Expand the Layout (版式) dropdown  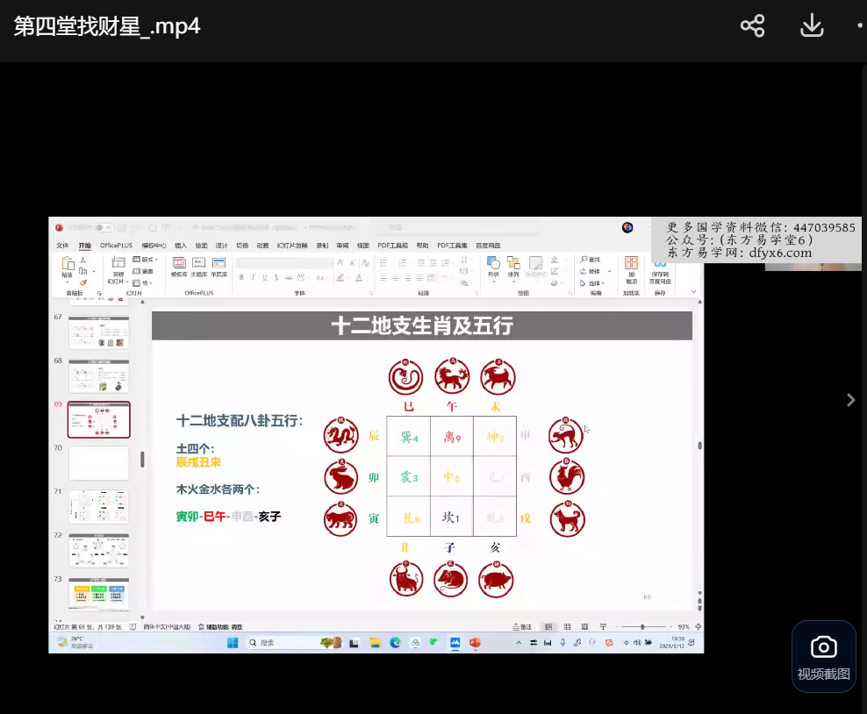point(147,260)
